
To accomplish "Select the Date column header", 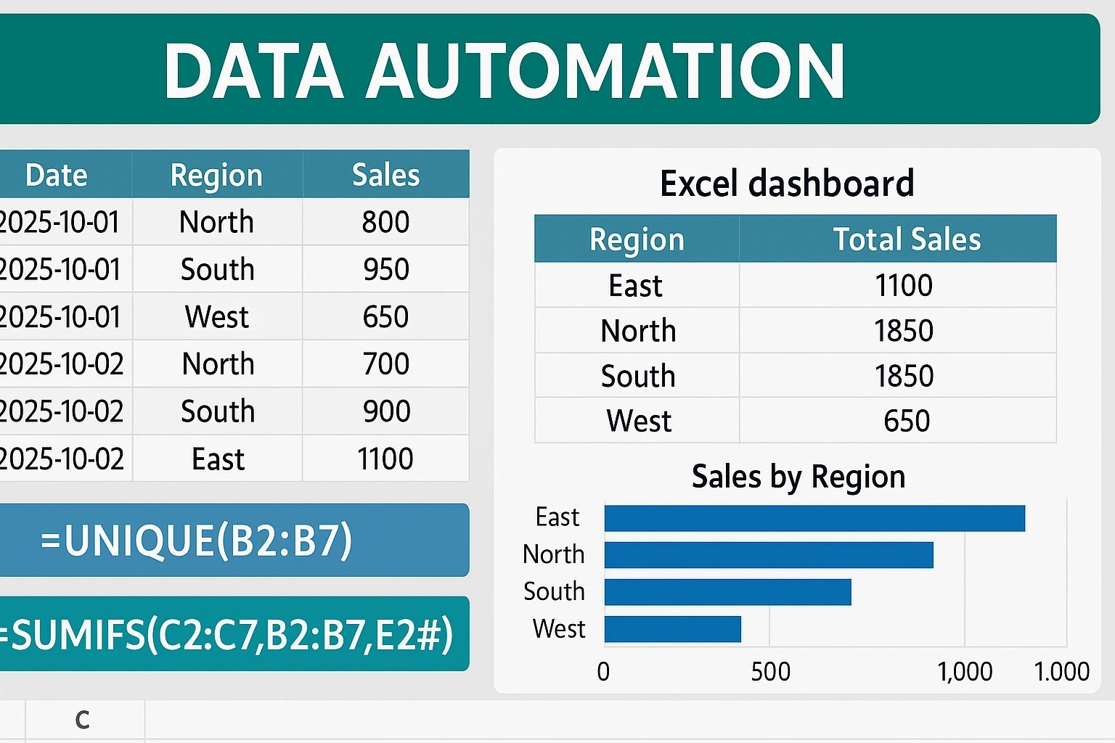I will 65,174.
